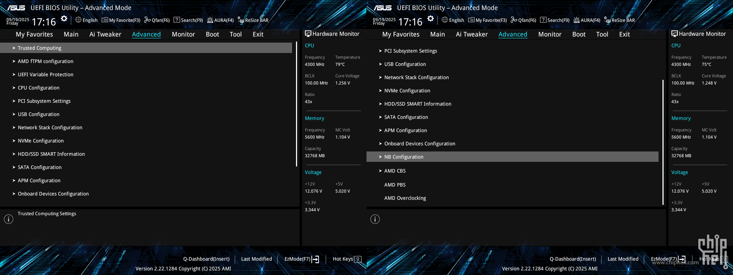Switch to Monitor tab in right BIOS screen
The height and width of the screenshot is (275, 733).
coord(550,34)
